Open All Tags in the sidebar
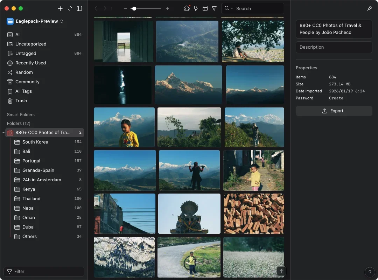Viewport: 378px width, 280px height. (x=23, y=91)
